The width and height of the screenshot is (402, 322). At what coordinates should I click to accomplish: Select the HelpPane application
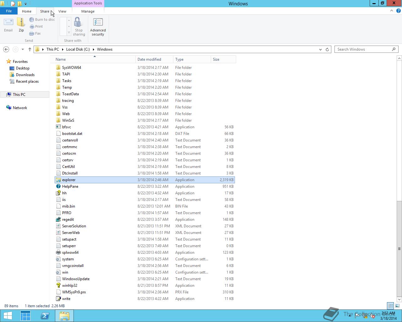point(70,186)
